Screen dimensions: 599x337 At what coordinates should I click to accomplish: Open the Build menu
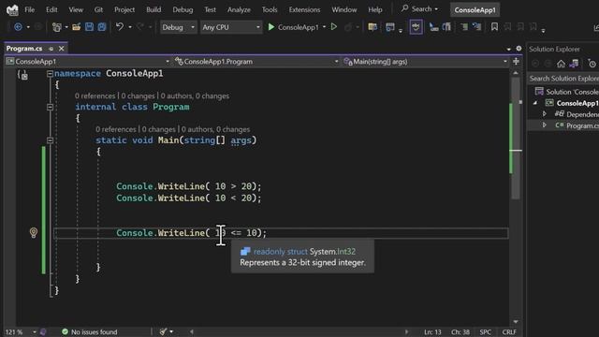click(x=153, y=9)
